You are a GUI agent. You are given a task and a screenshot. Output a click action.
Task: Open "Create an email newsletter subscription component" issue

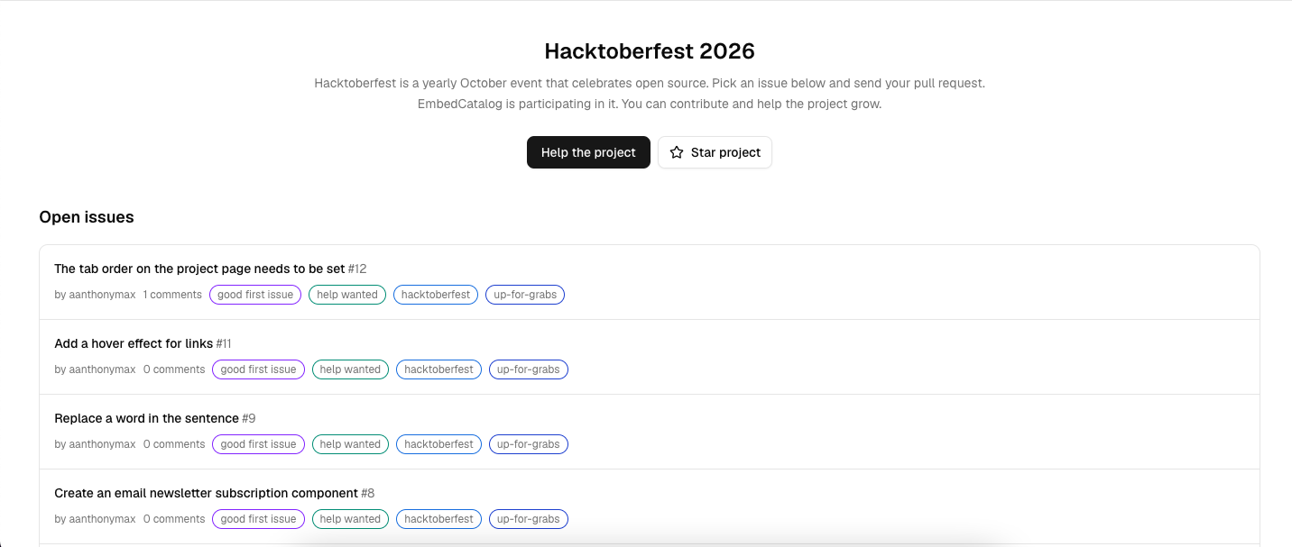coord(206,493)
